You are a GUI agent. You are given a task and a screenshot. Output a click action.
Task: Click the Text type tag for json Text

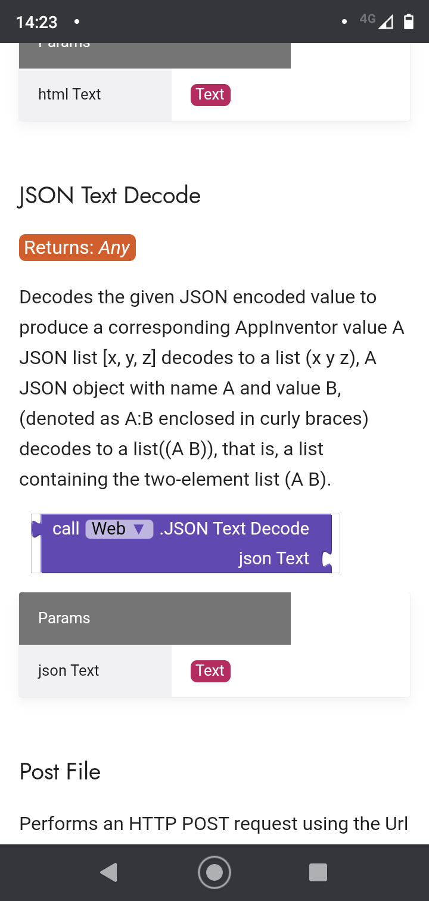(210, 671)
